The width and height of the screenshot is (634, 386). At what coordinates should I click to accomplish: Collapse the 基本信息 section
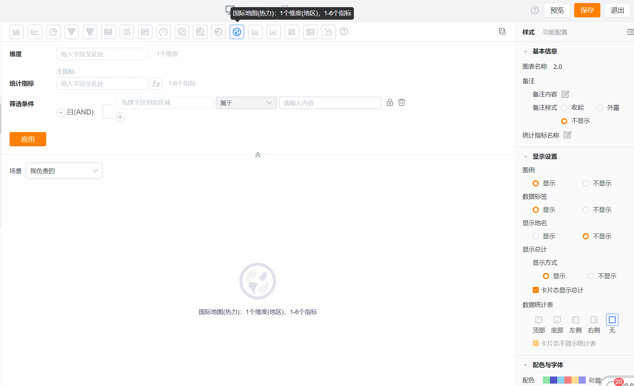[x=526, y=52]
